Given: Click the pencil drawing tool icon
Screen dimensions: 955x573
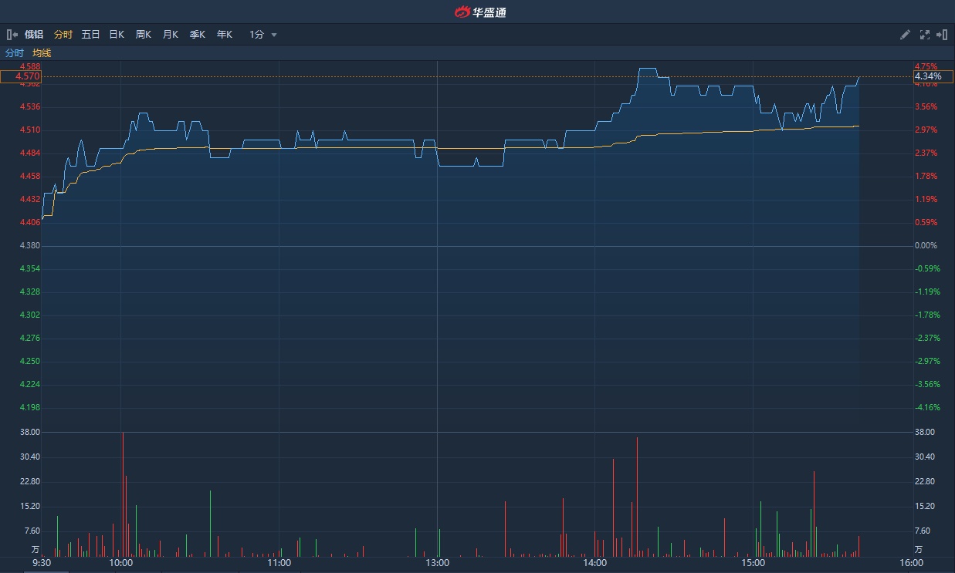Looking at the screenshot, I should (906, 35).
